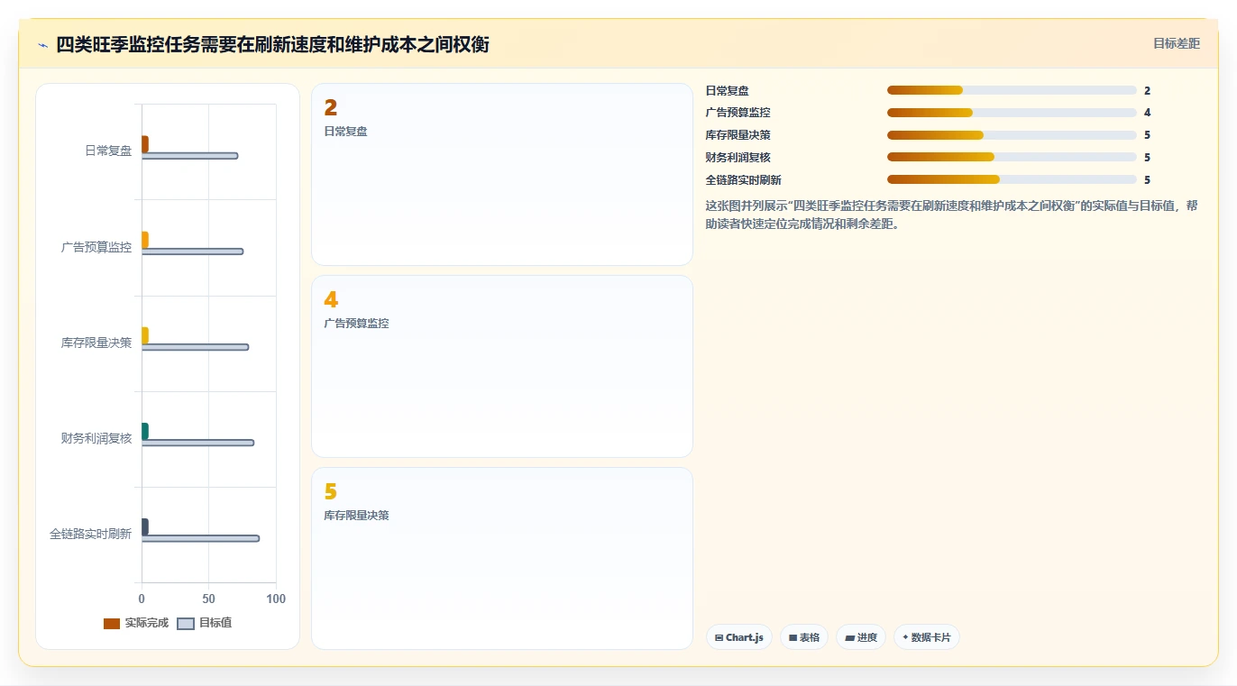The height and width of the screenshot is (686, 1237).
Task: Click the 财务利润复核 axis label in the chart
Action: point(96,438)
